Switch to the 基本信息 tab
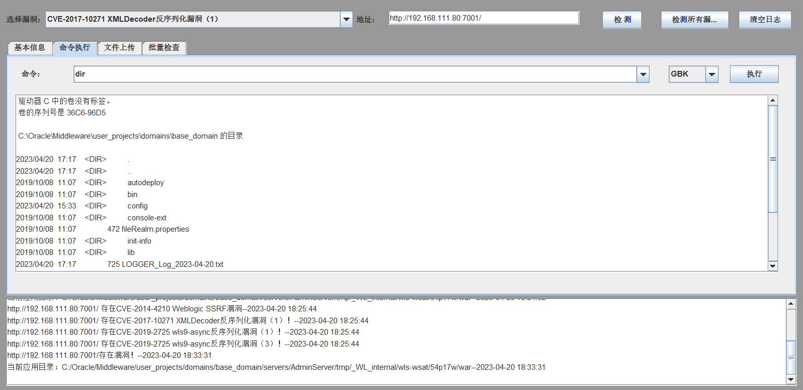This screenshot has height=390, width=803. 30,48
